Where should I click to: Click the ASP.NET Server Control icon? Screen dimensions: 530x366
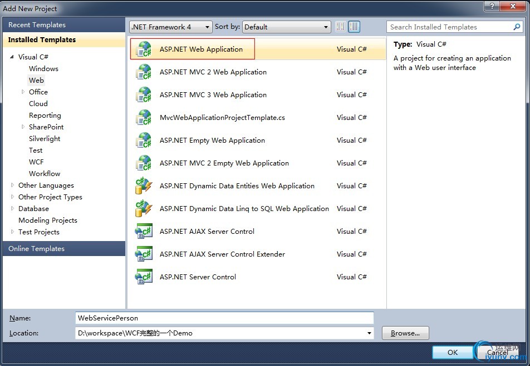click(x=144, y=277)
